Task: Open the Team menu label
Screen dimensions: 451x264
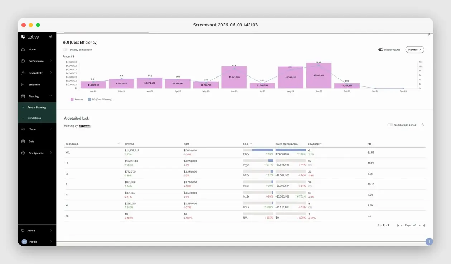Action: click(x=33, y=129)
